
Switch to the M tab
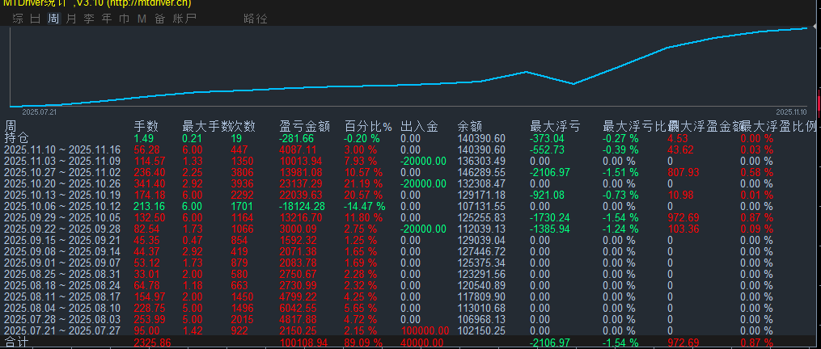click(142, 19)
